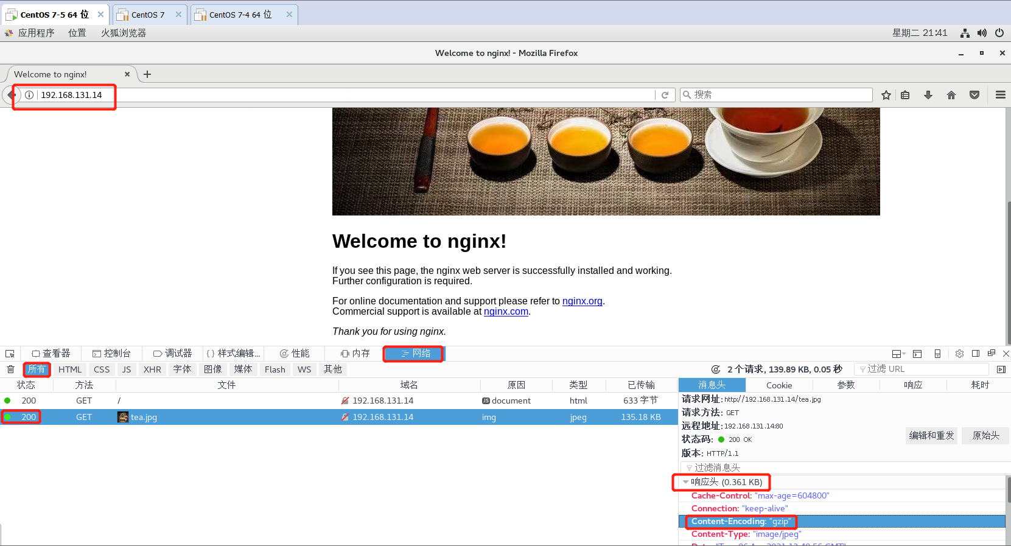
Task: Reload the page with the refresh icon
Action: click(665, 95)
